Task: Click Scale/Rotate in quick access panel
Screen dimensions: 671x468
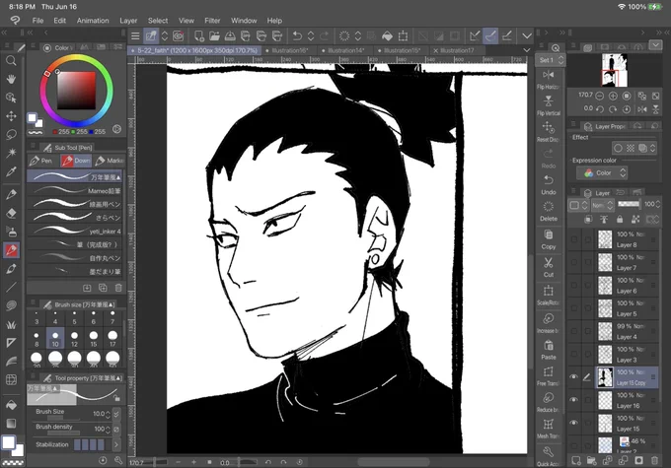Action: click(x=549, y=295)
